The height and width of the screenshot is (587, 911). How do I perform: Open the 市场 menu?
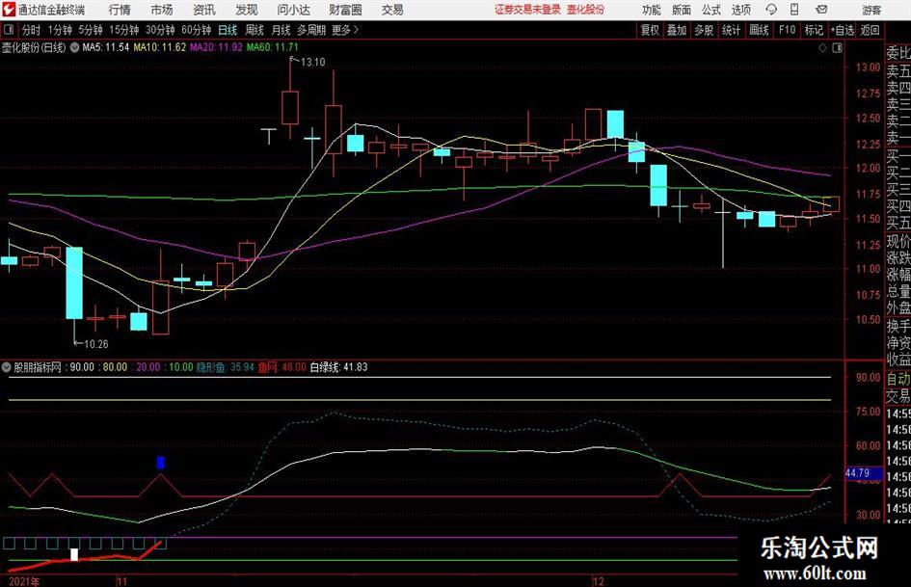point(162,10)
